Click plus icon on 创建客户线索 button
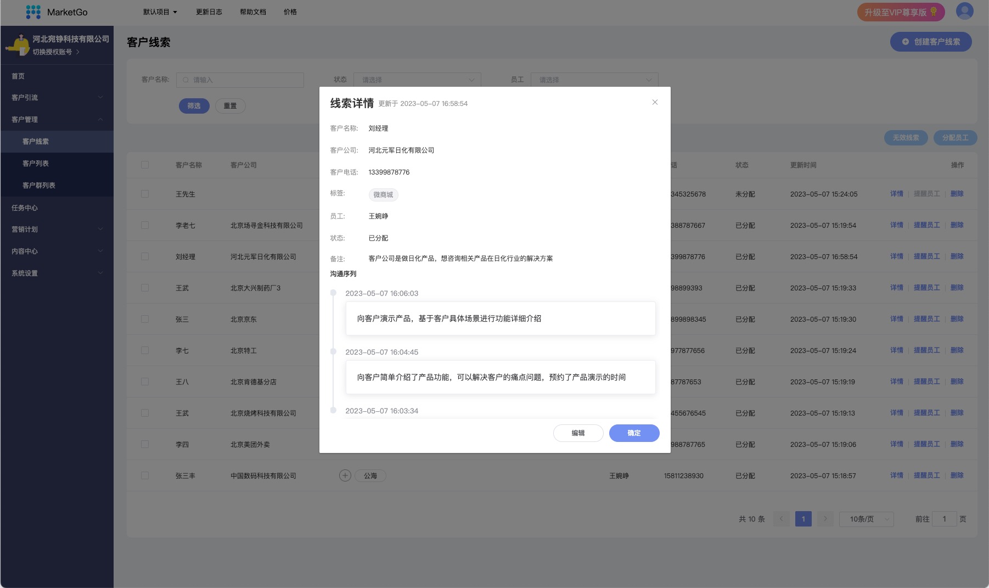 904,41
